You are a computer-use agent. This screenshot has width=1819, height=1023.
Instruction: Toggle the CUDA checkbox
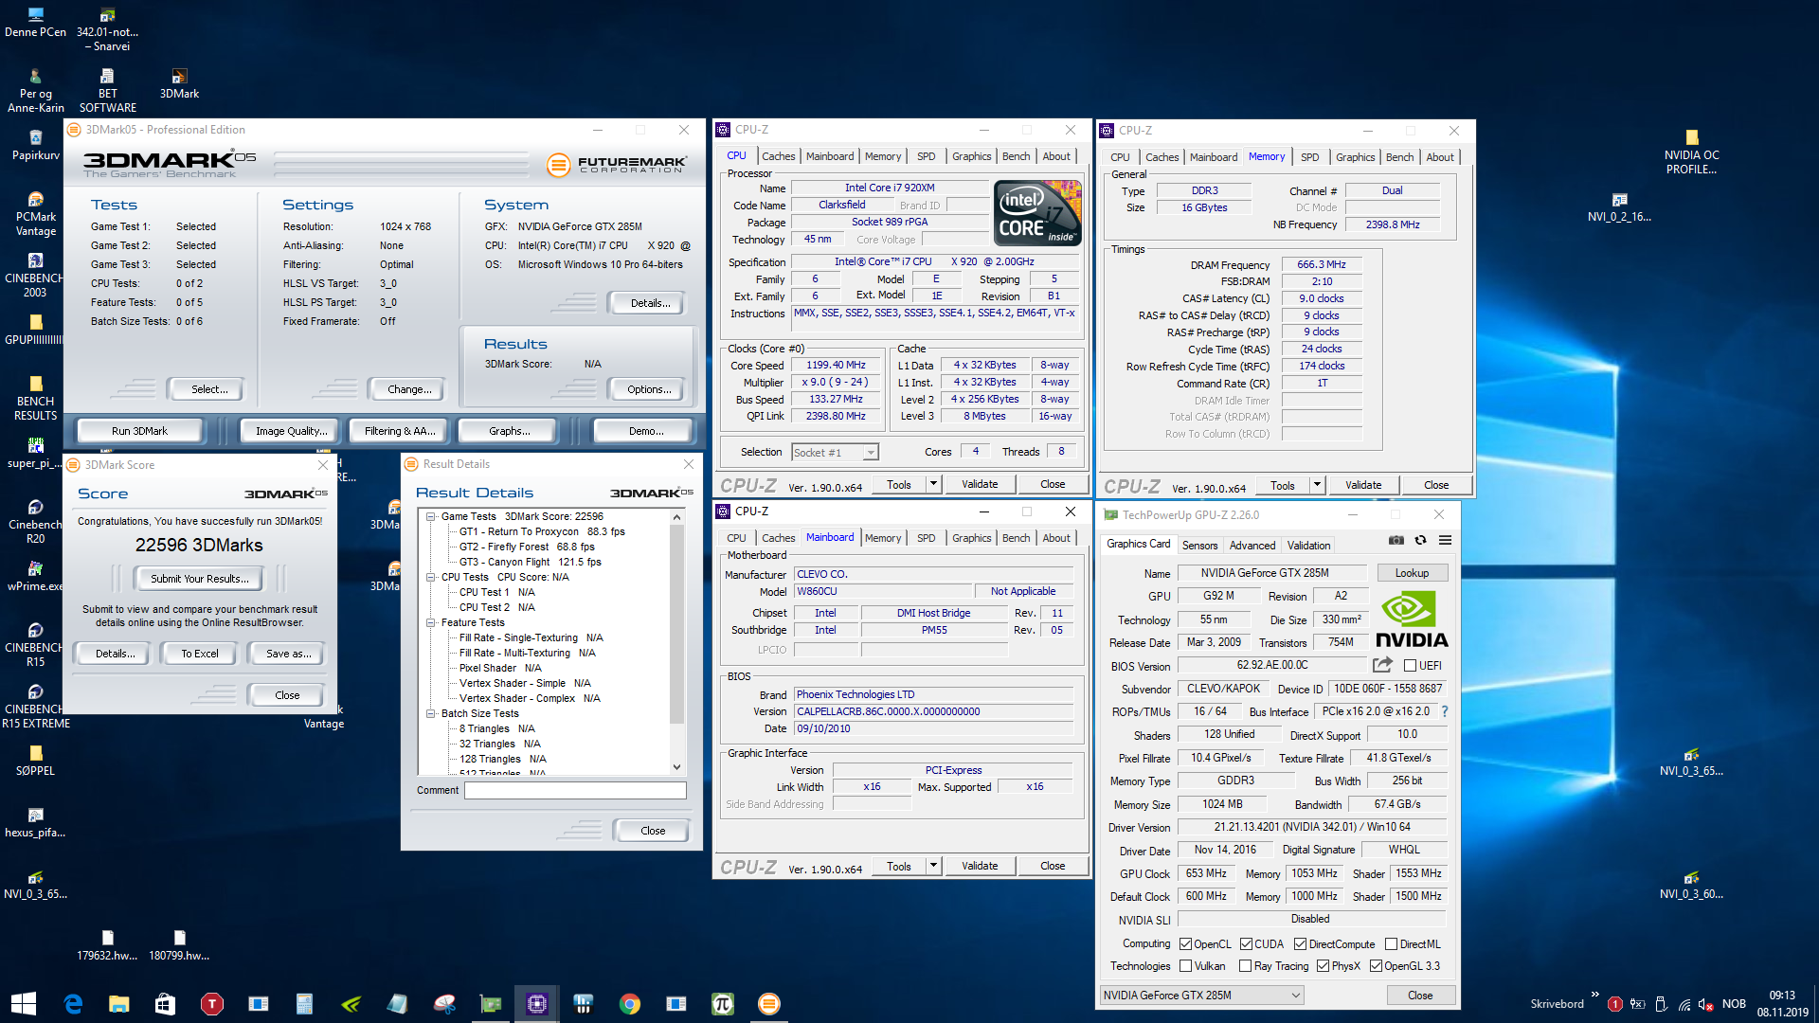[x=1246, y=944]
